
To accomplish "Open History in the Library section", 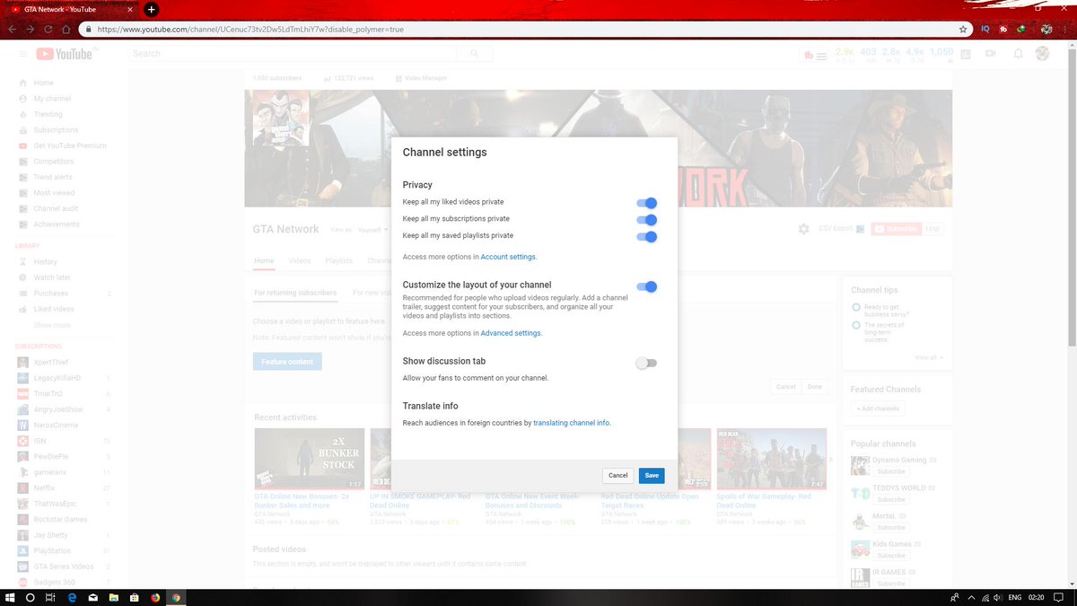I will pyautogui.click(x=45, y=262).
